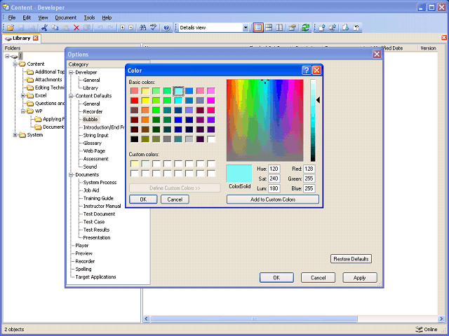This screenshot has width=449, height=336.
Task: Click the blue Help question mark toolbar icon
Action: [166, 27]
